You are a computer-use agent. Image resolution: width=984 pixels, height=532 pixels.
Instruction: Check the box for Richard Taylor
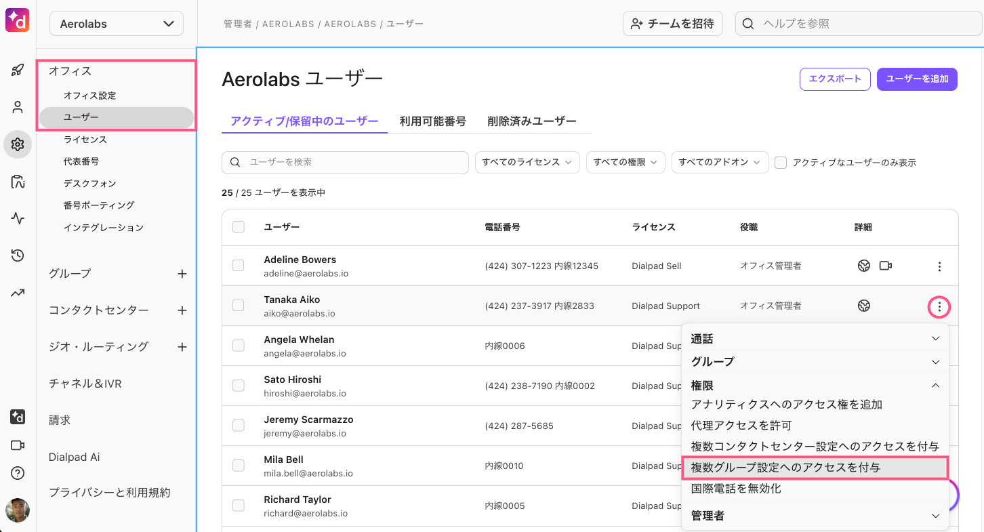point(239,506)
